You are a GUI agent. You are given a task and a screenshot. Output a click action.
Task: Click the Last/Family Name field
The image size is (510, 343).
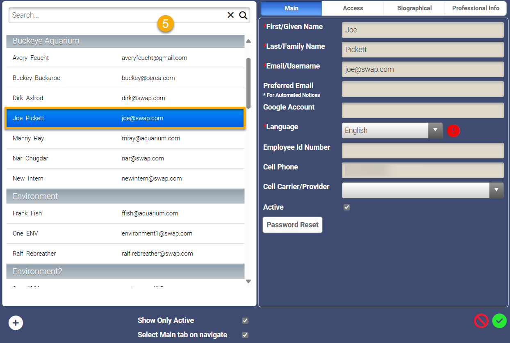click(x=423, y=50)
